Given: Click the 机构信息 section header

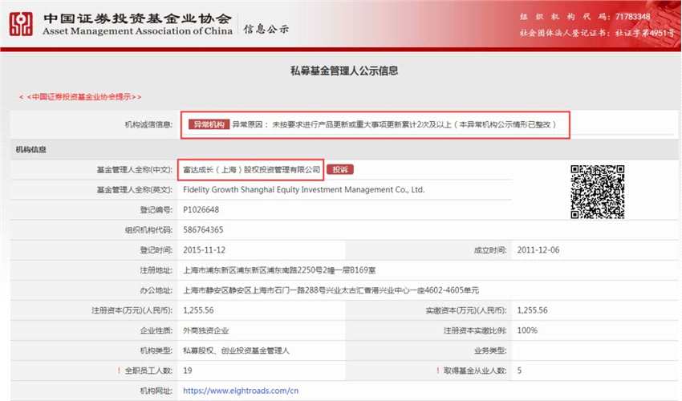Looking at the screenshot, I should tap(30, 150).
